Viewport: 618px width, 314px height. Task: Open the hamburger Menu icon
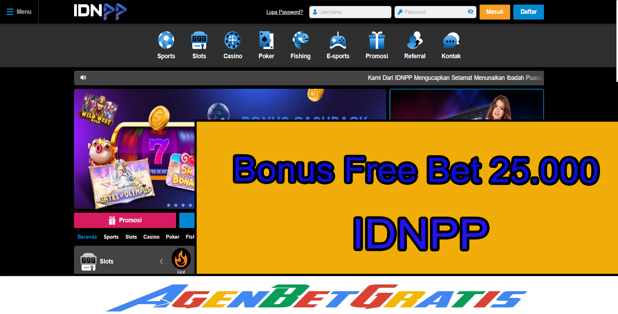pyautogui.click(x=10, y=12)
